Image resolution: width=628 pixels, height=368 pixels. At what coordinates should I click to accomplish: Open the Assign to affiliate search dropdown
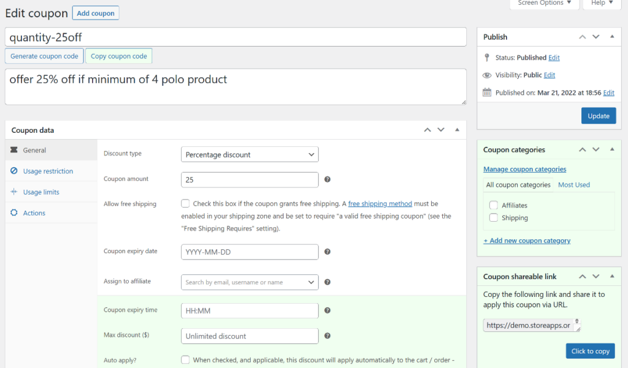249,282
